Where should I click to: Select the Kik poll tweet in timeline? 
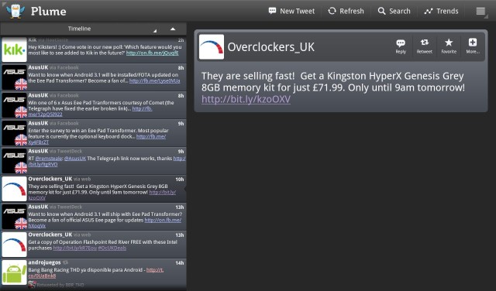[x=94, y=50]
